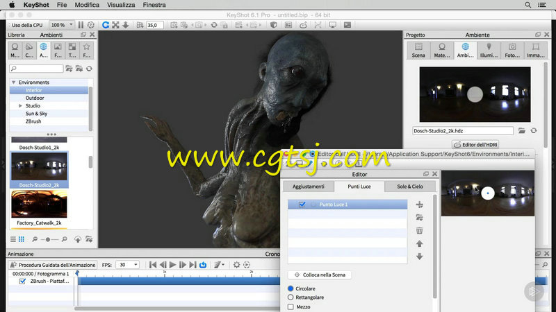Click the add light pin plus icon in Editor

coord(420,205)
